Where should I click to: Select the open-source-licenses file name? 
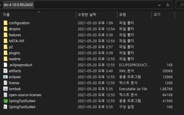click(25, 95)
